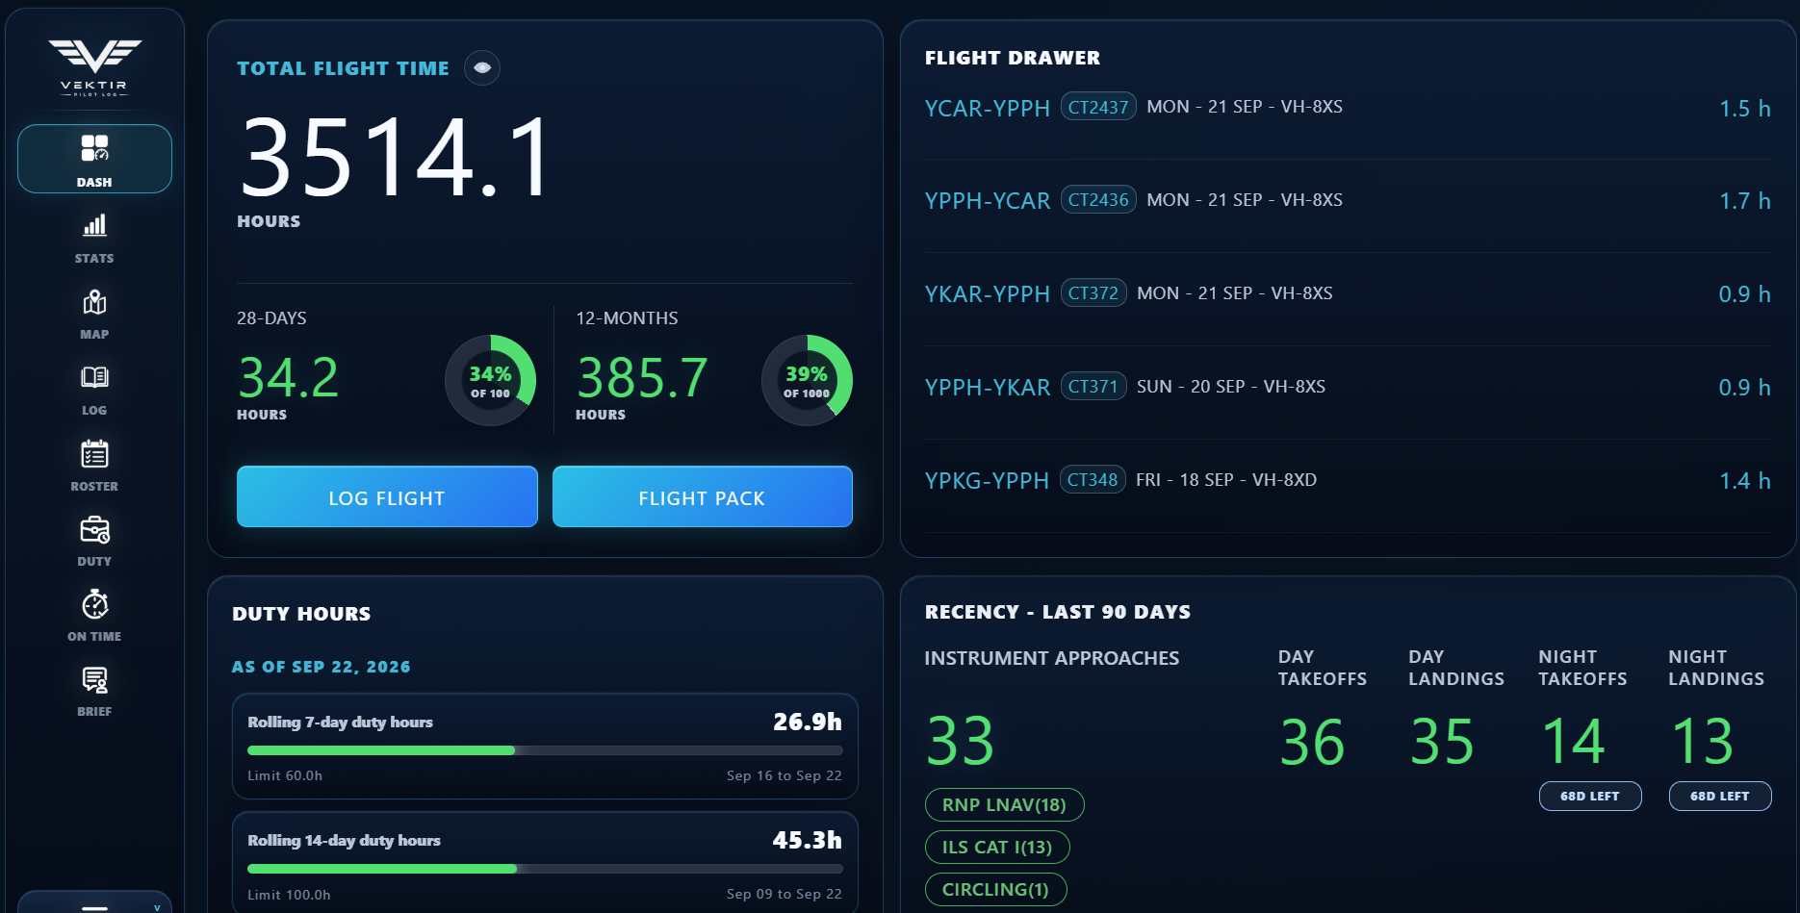The height and width of the screenshot is (913, 1800).
Task: Click the As of Sep 22, 2026 date
Action: [321, 667]
